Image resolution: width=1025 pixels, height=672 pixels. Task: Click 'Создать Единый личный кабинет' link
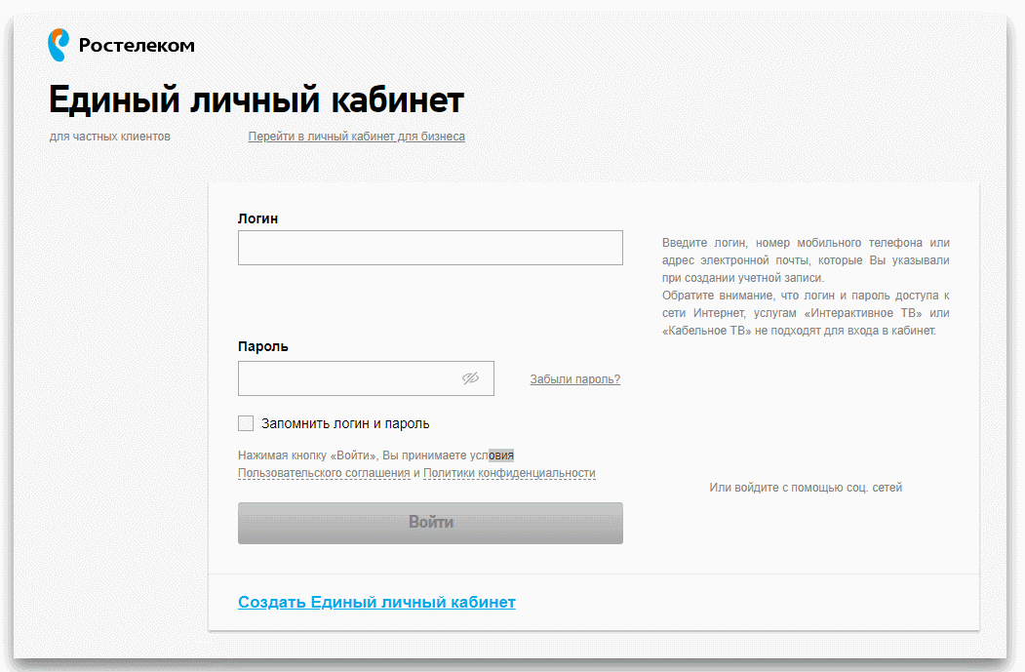coord(376,602)
